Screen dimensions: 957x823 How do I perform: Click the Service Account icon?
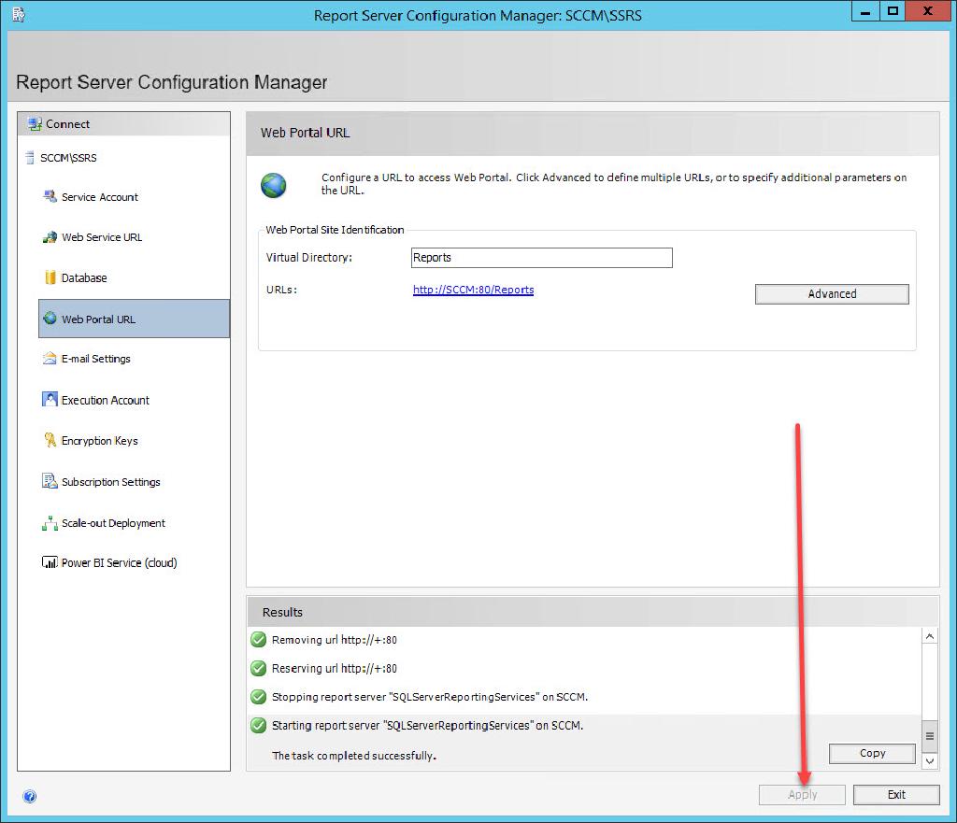point(50,196)
